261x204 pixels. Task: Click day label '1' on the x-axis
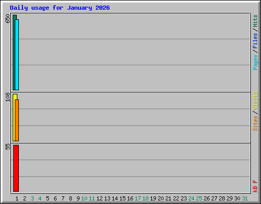coord(17,198)
